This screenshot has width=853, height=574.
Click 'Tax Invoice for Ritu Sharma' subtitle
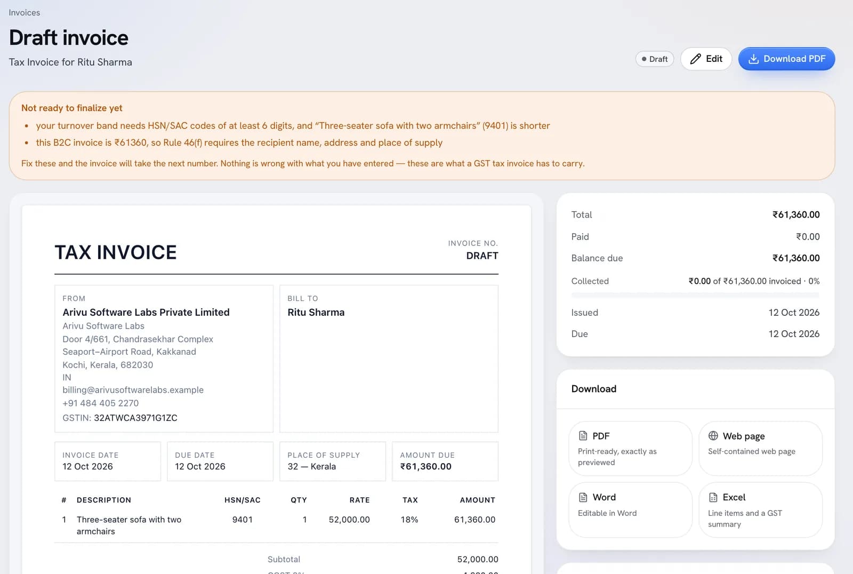70,62
